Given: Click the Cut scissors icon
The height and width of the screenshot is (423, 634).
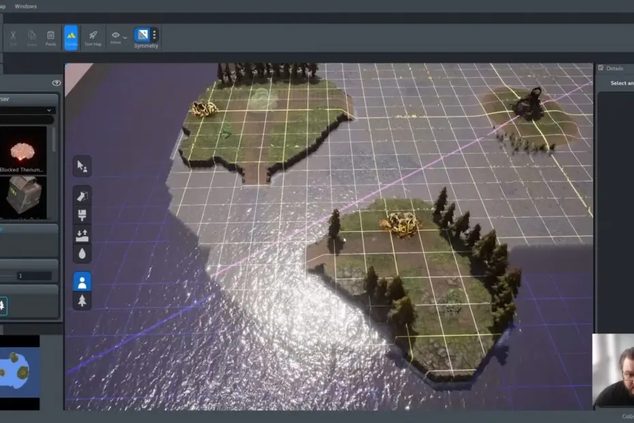Looking at the screenshot, I should click(x=13, y=37).
